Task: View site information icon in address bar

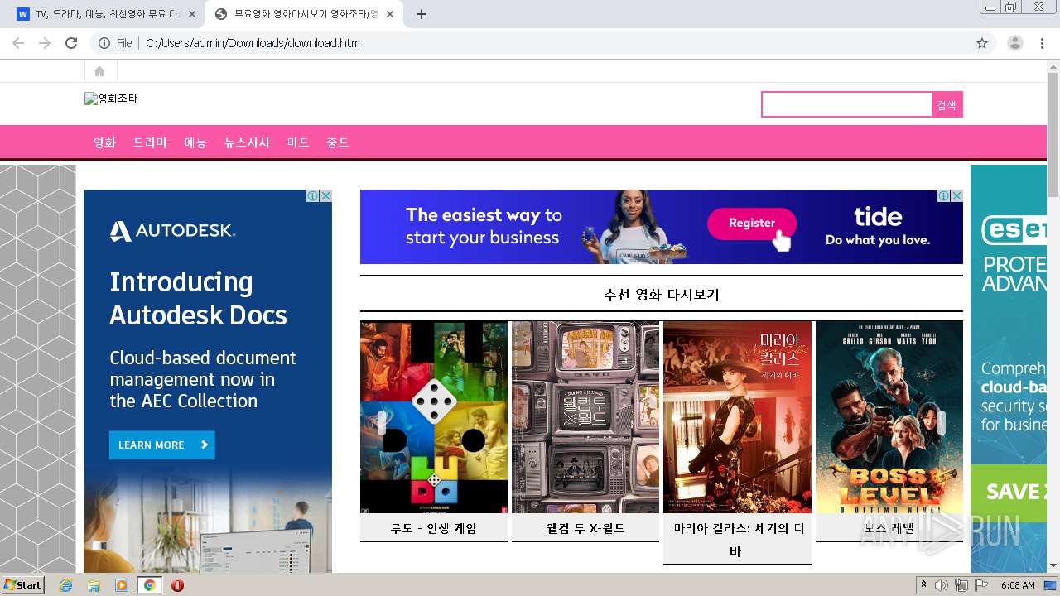Action: (104, 43)
